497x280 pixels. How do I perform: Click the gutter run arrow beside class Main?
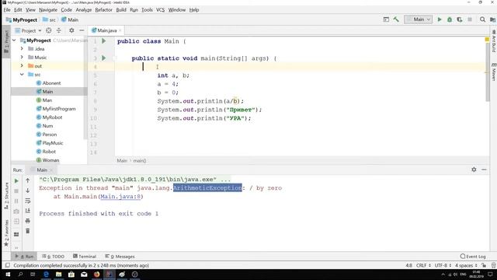click(103, 41)
